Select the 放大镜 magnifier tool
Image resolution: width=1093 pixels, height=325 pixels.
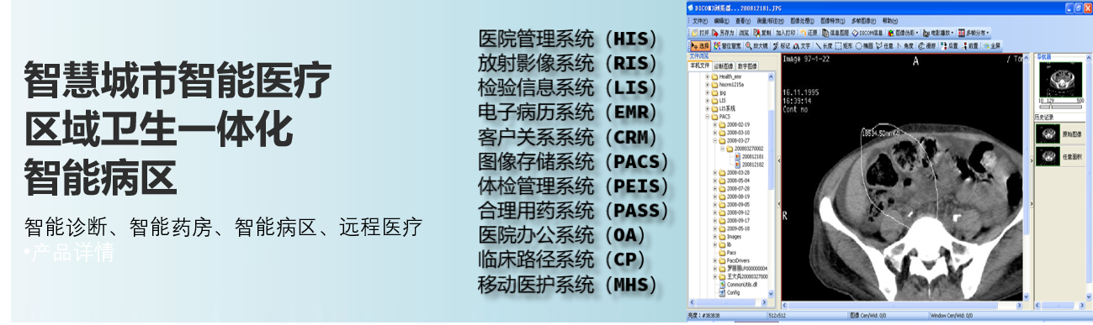[x=756, y=46]
